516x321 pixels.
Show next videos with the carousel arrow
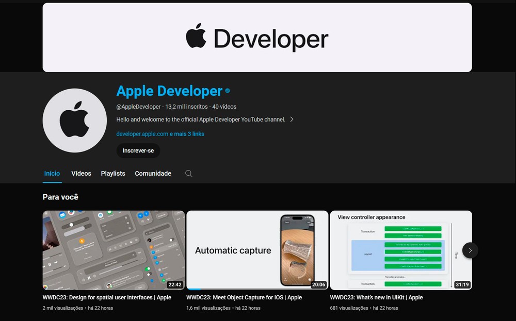(470, 250)
